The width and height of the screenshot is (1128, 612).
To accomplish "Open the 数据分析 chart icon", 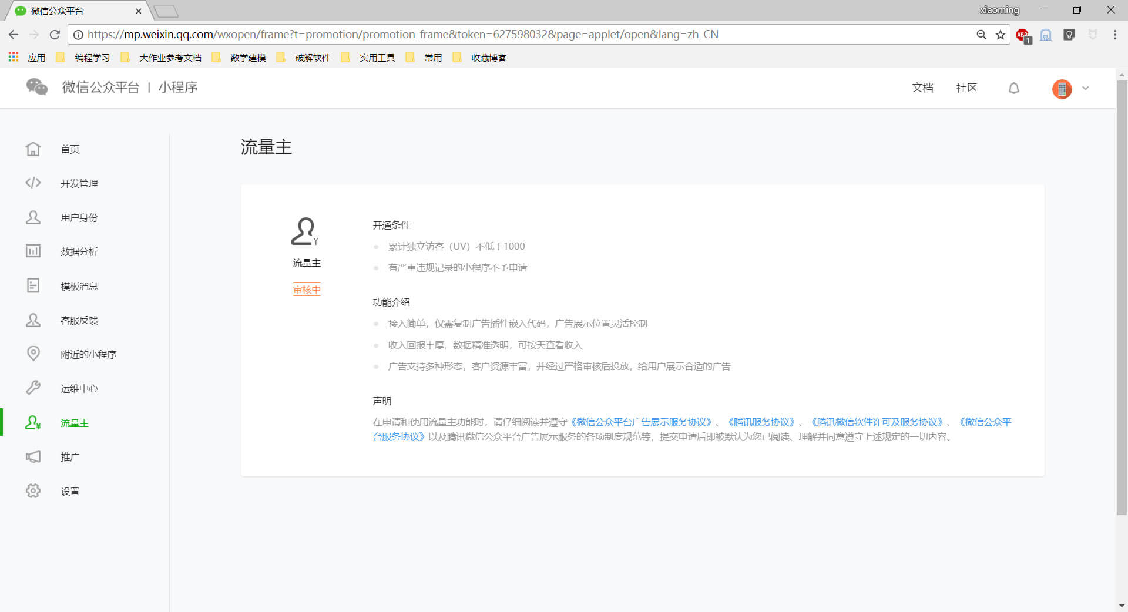I will (x=33, y=251).
